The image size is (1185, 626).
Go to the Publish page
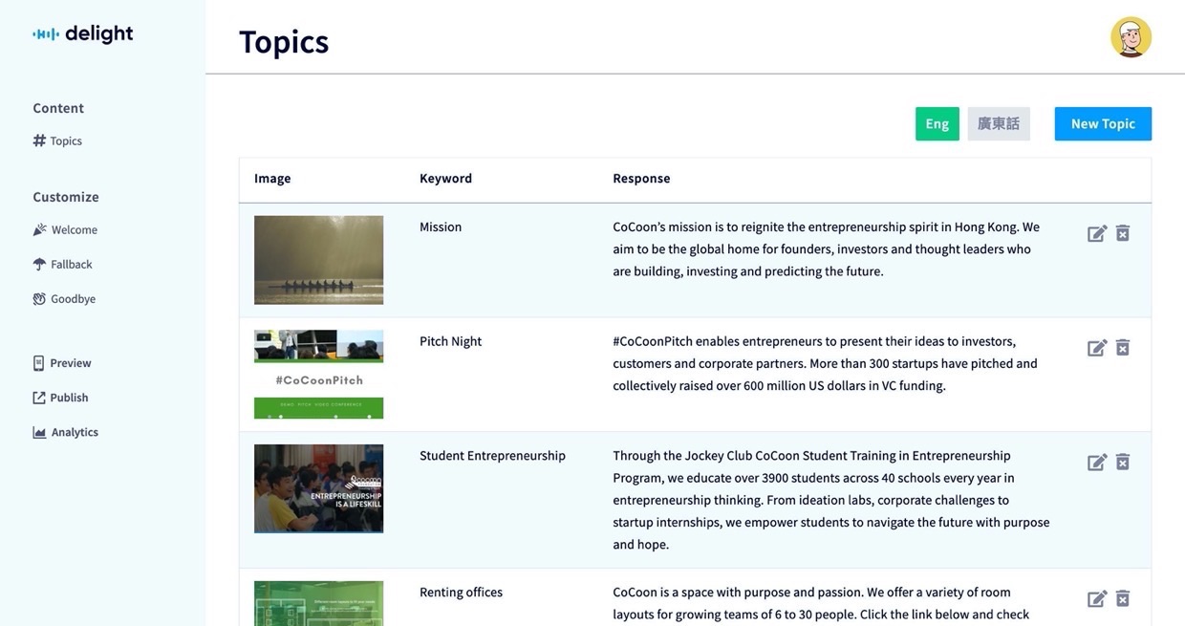tap(60, 398)
